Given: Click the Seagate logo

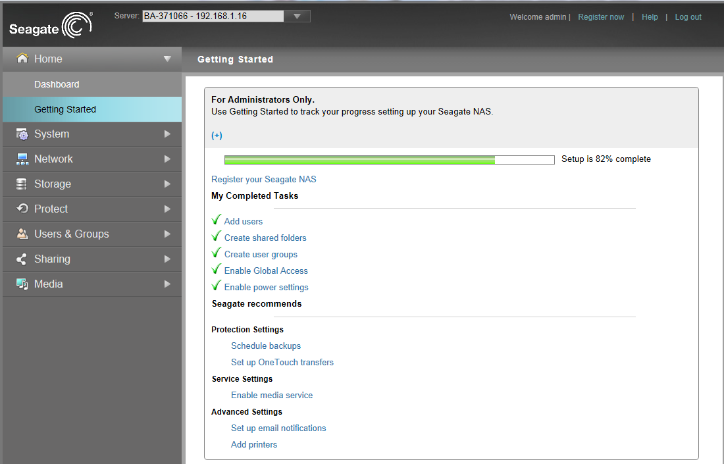Looking at the screenshot, I should click(51, 26).
